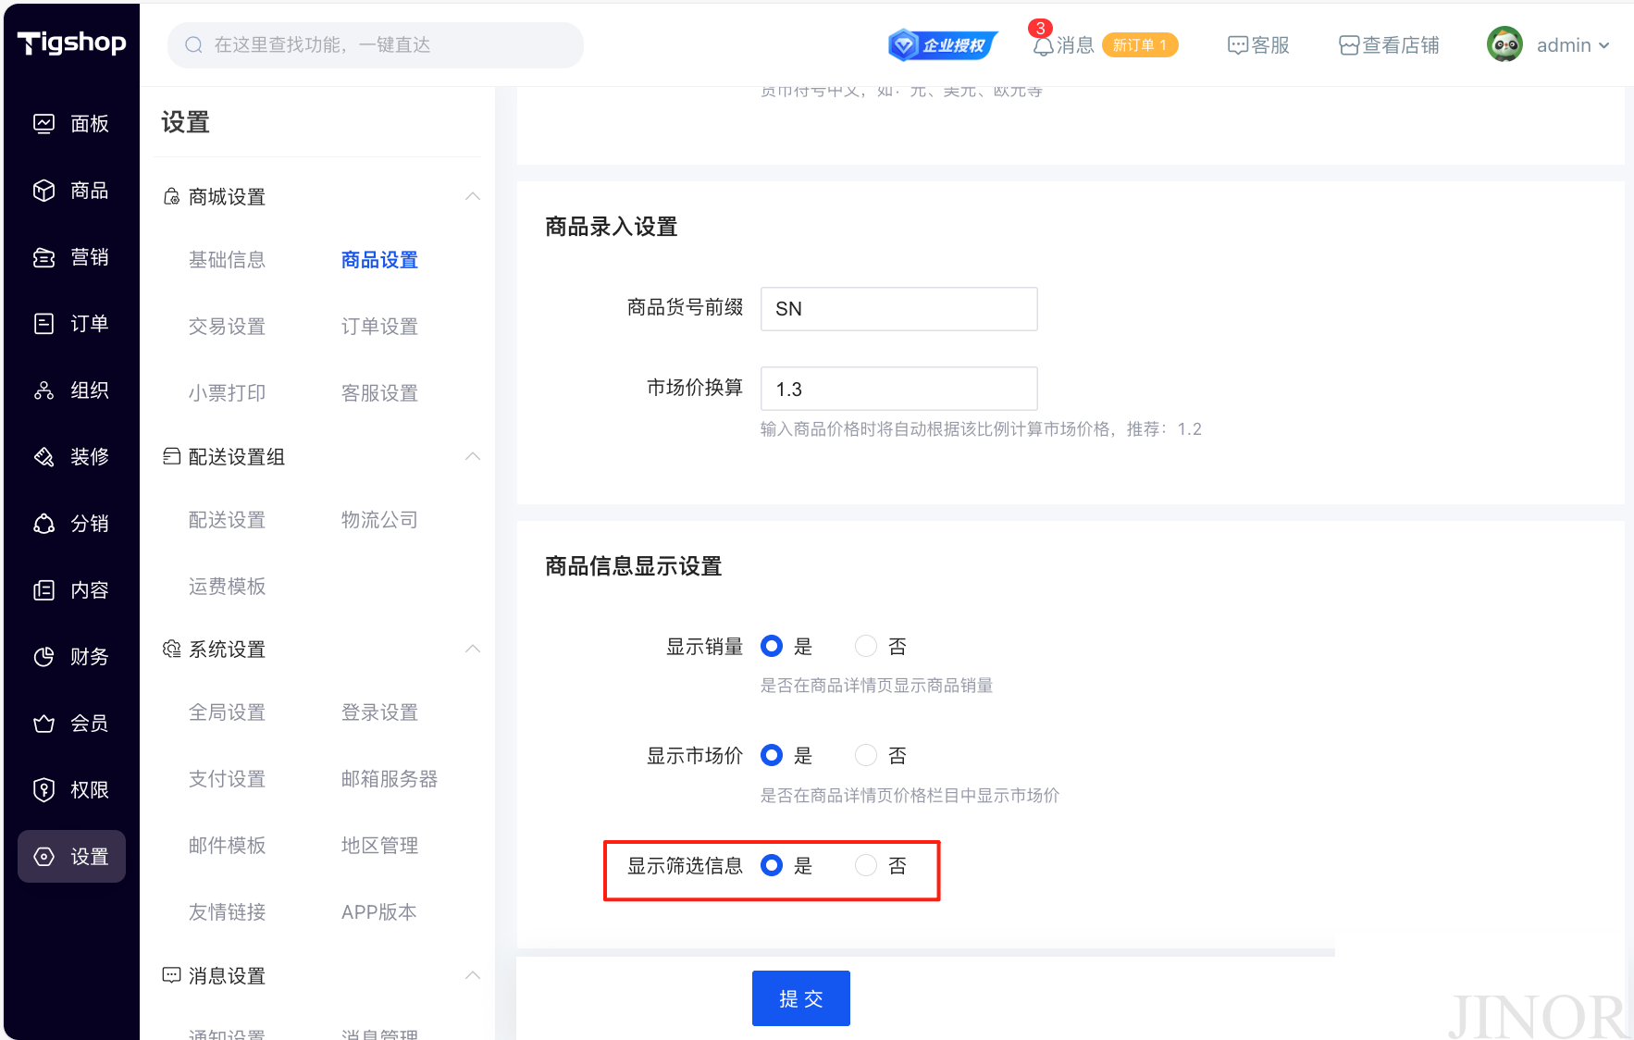
Task: Click the 消息设置 group icon
Action: [x=171, y=975]
